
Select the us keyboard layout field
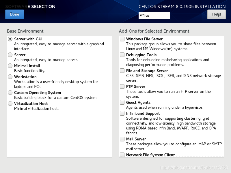coord(154,16)
